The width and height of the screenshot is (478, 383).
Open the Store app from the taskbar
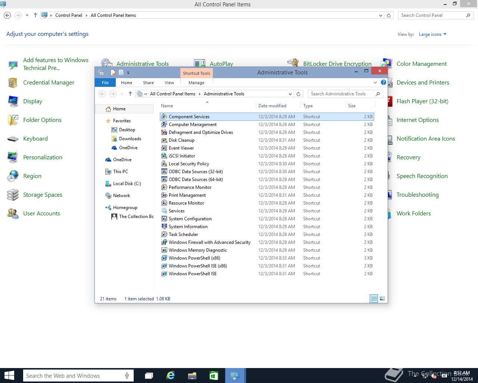(x=214, y=376)
